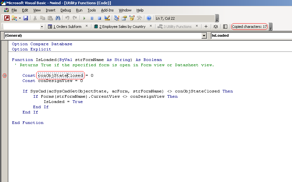Screen dimensions: 292x182
Task: Click the Undo arrow icon
Action: point(67,18)
